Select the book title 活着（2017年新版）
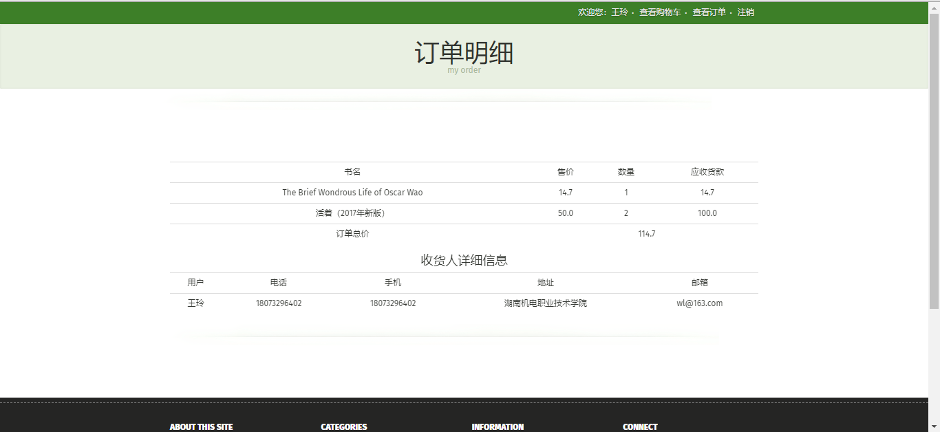 click(x=352, y=213)
